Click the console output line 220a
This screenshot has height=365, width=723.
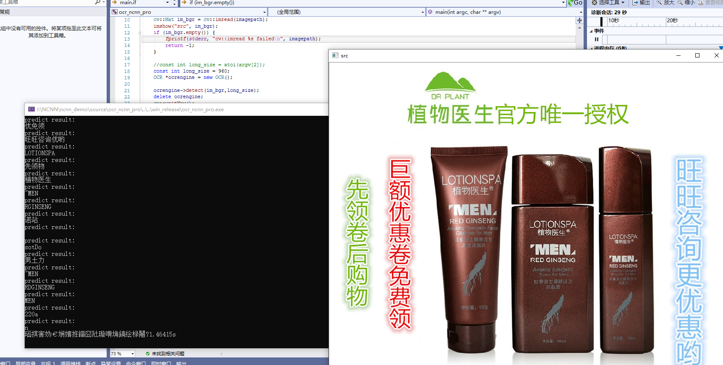31,314
